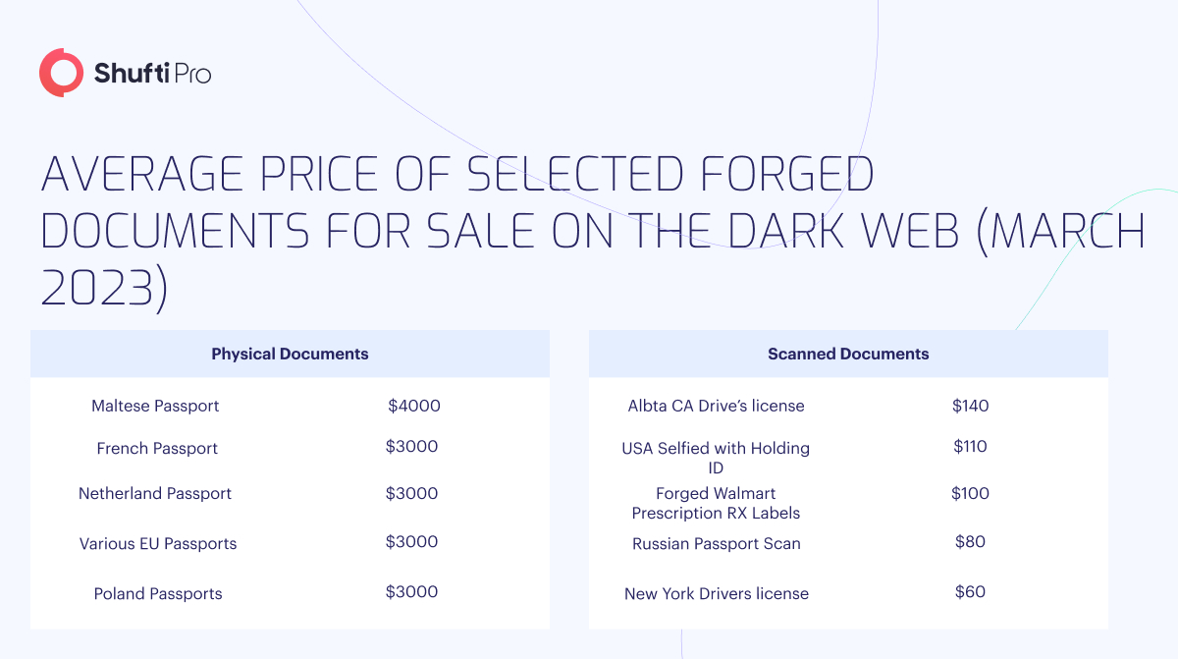The image size is (1178, 659).
Task: Select USA Selfied with Holding ID
Action: 716,459
